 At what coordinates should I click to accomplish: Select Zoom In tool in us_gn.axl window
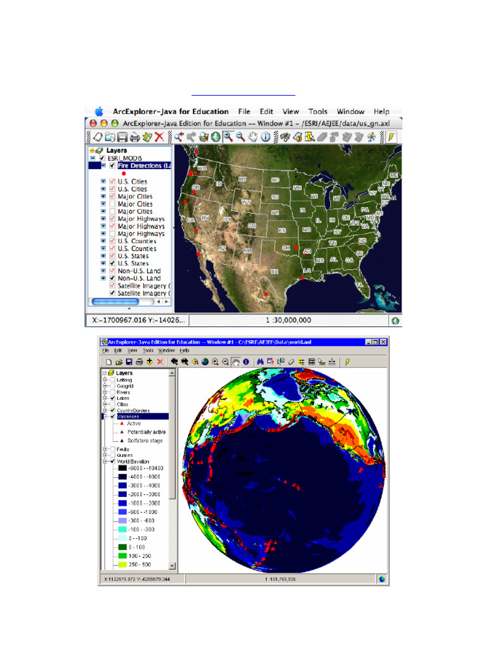[x=228, y=137]
